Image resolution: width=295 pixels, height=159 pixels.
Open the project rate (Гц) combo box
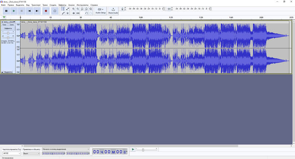tap(12, 153)
